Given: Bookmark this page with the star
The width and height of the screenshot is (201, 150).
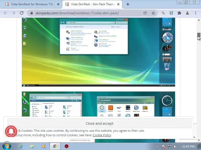Looking at the screenshot, I should coord(153,13).
